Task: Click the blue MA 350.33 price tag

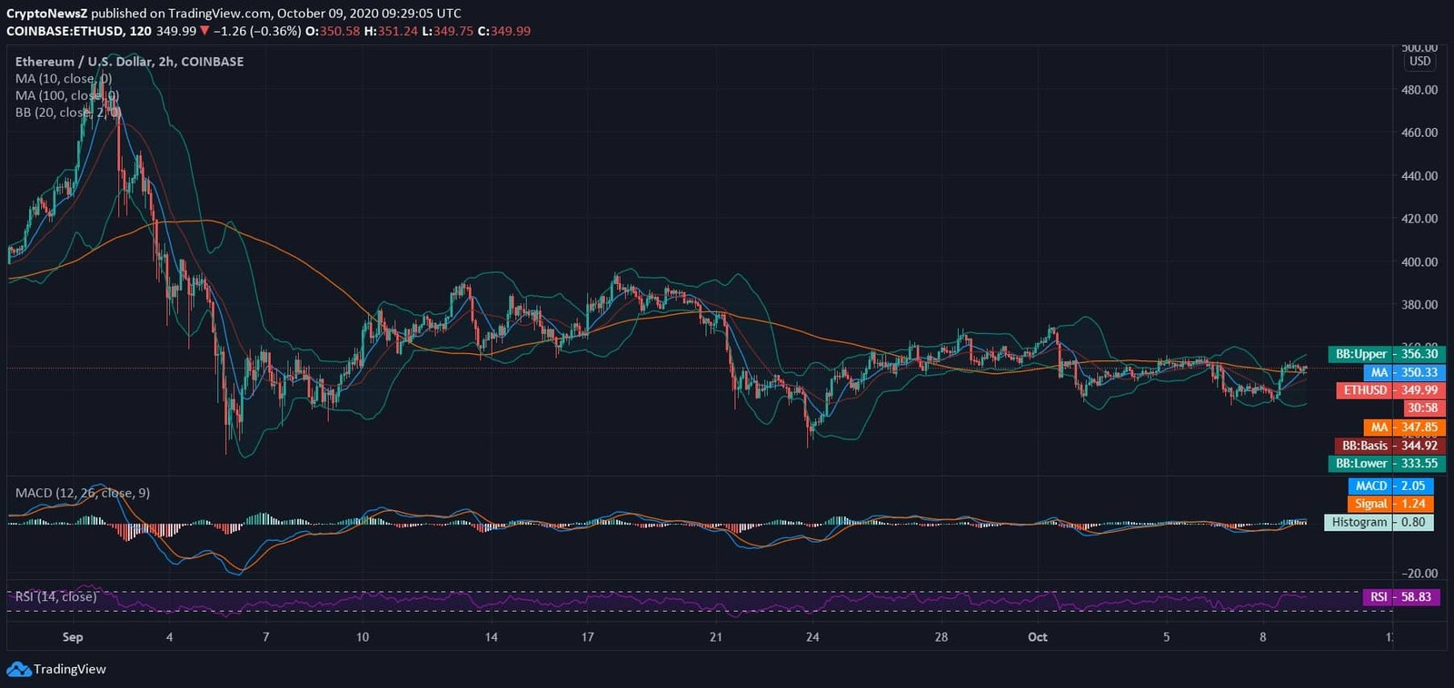Action: 1404,372
